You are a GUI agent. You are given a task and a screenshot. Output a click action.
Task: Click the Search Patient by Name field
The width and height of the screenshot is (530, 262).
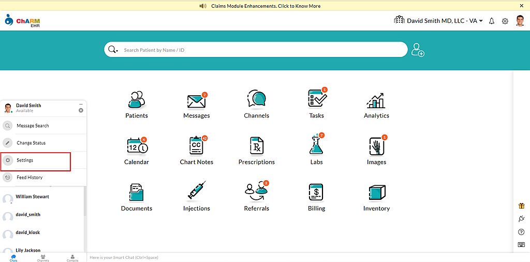[x=259, y=50]
